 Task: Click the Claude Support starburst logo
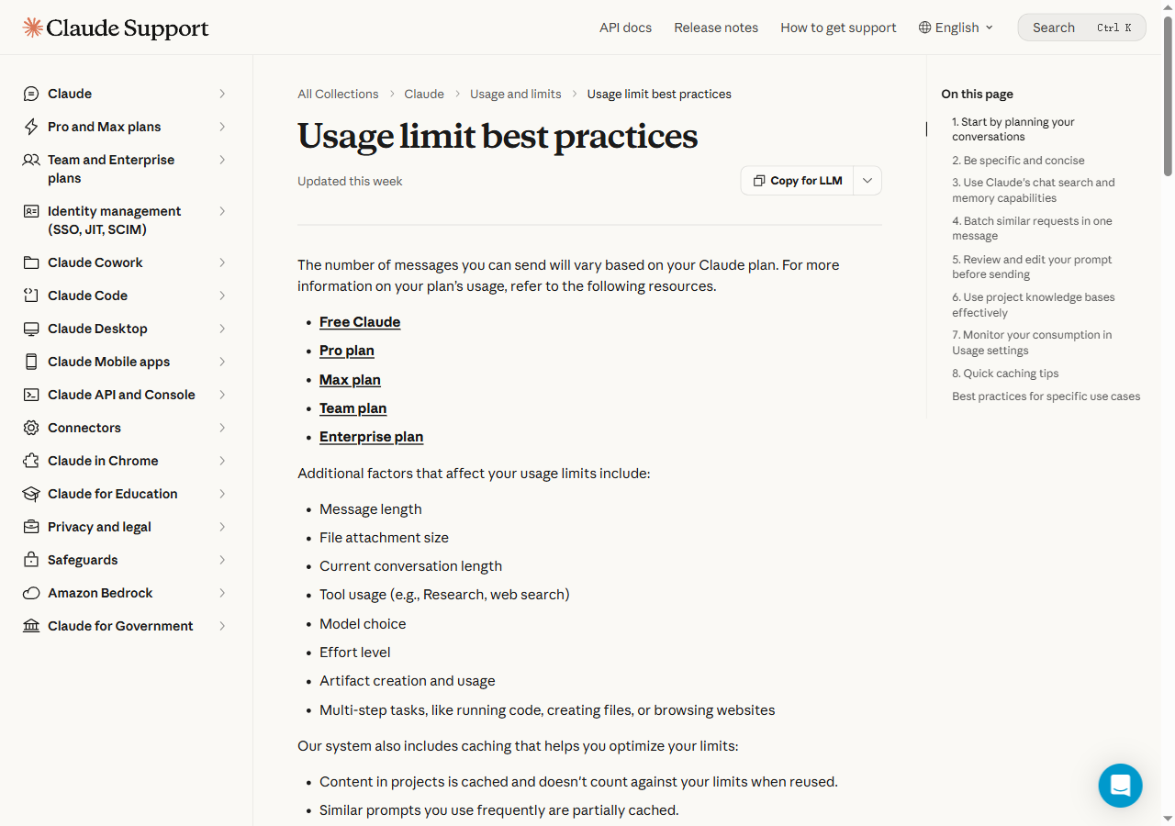pyautogui.click(x=33, y=28)
